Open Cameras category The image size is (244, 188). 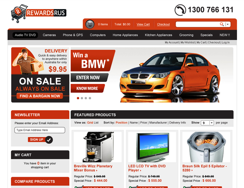pyautogui.click(x=49, y=35)
